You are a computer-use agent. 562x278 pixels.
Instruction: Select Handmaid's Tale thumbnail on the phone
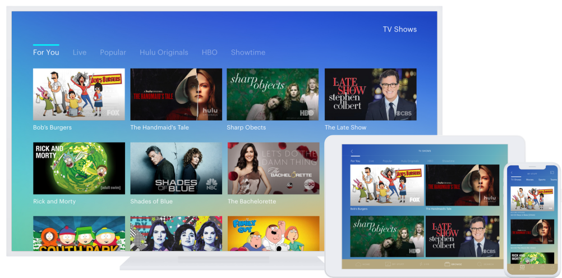532,231
